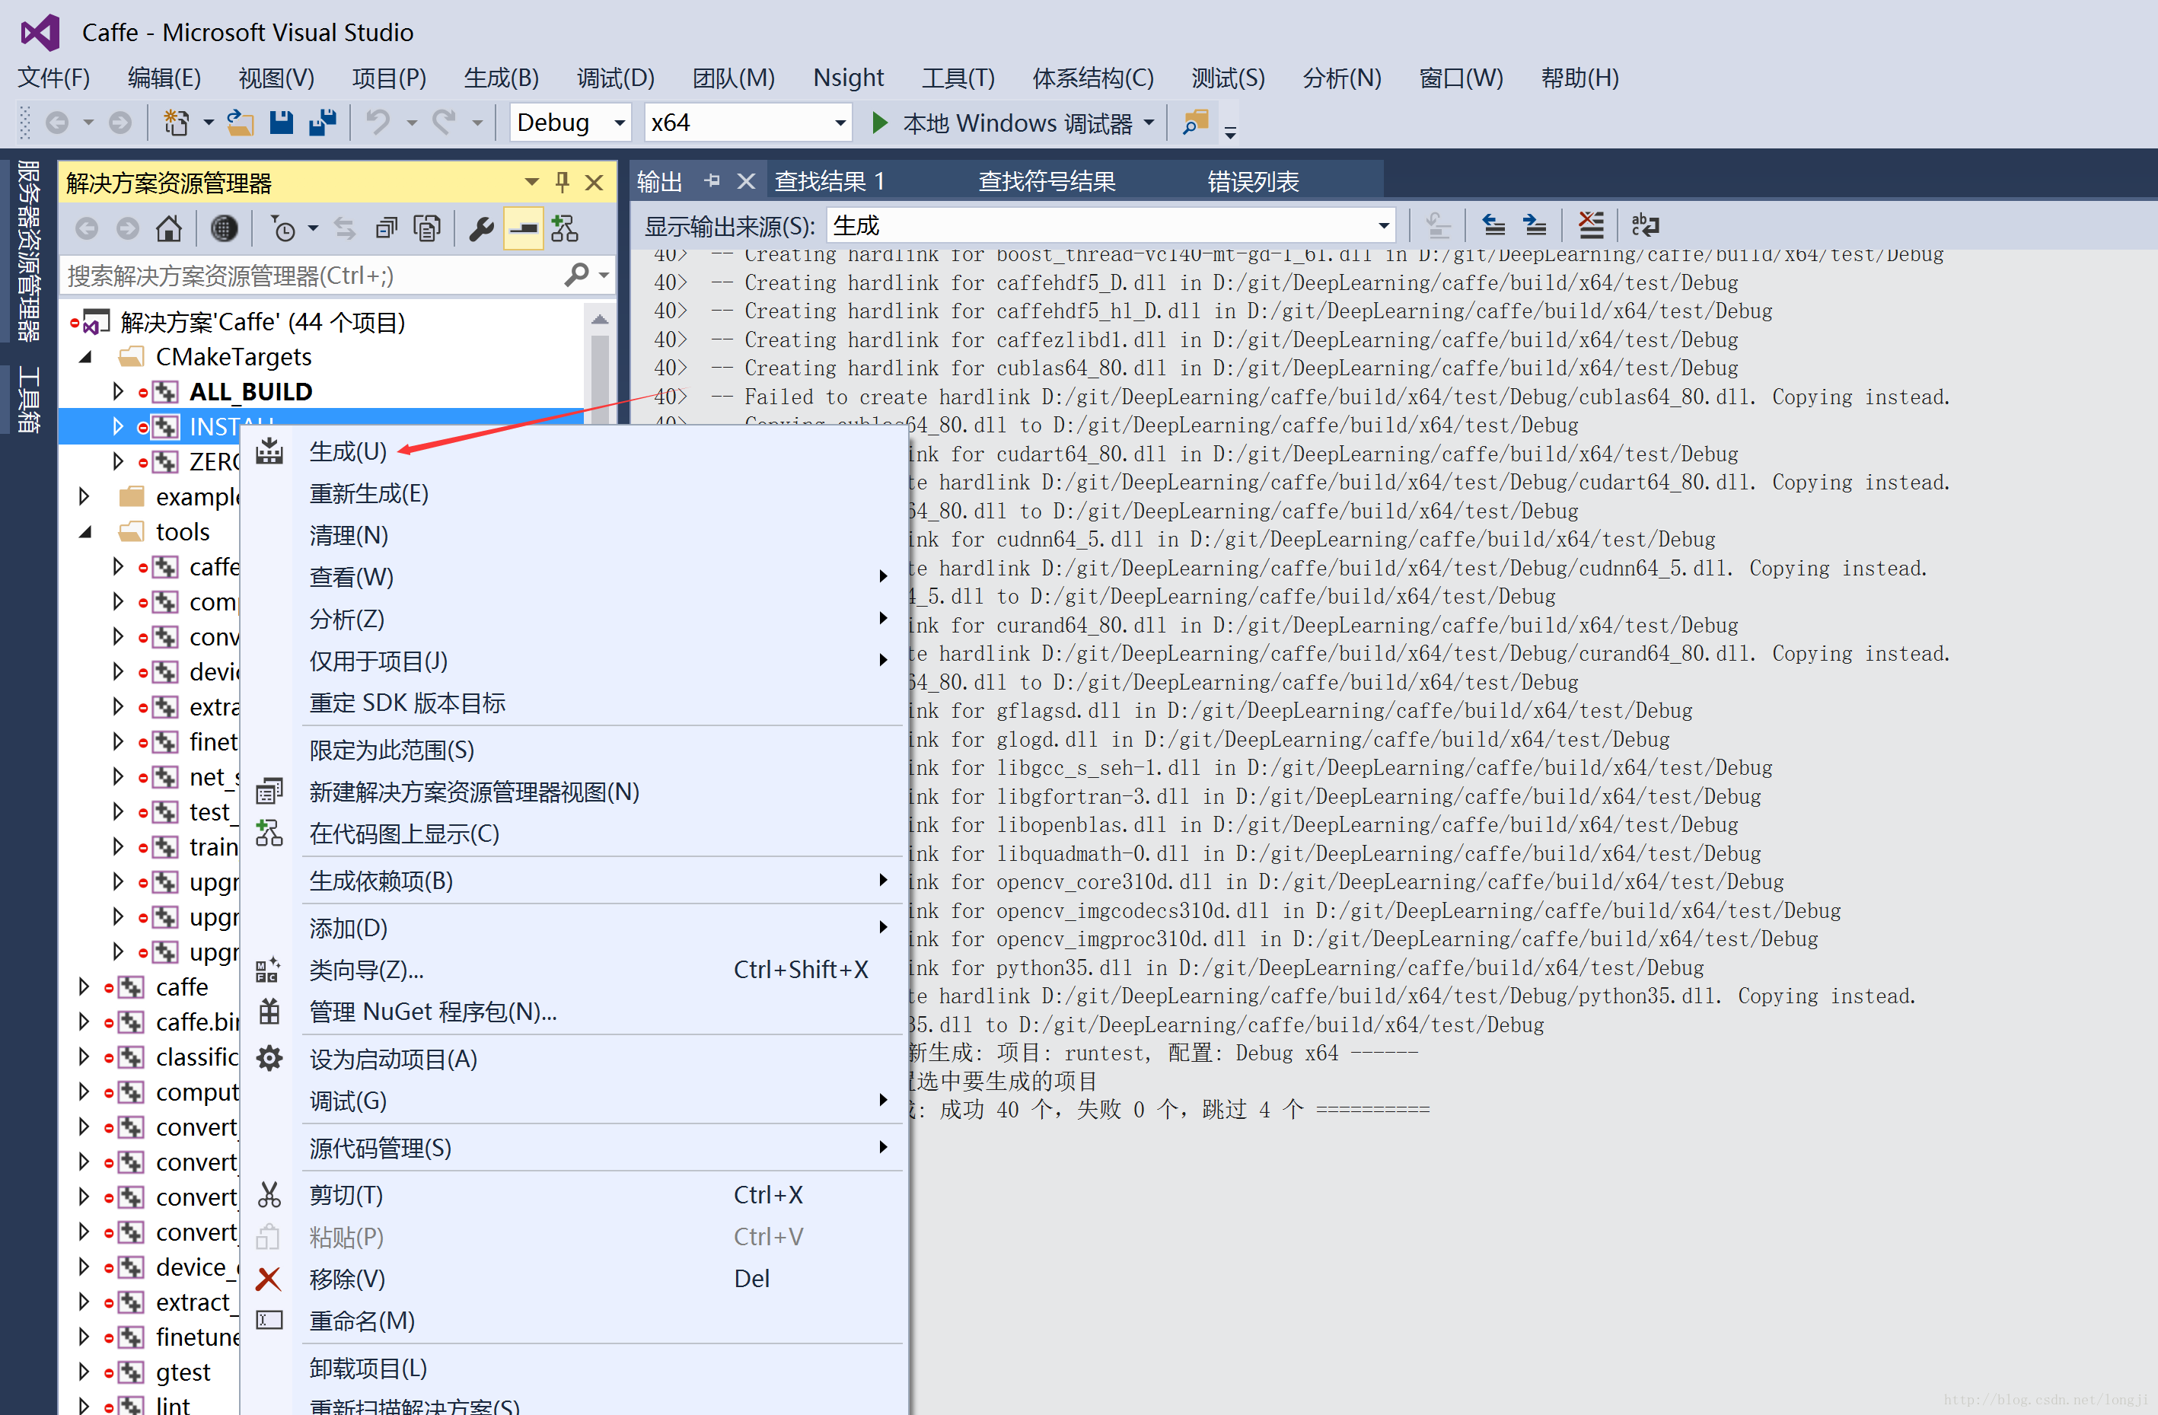Click the Undo arrow icon

coord(378,123)
